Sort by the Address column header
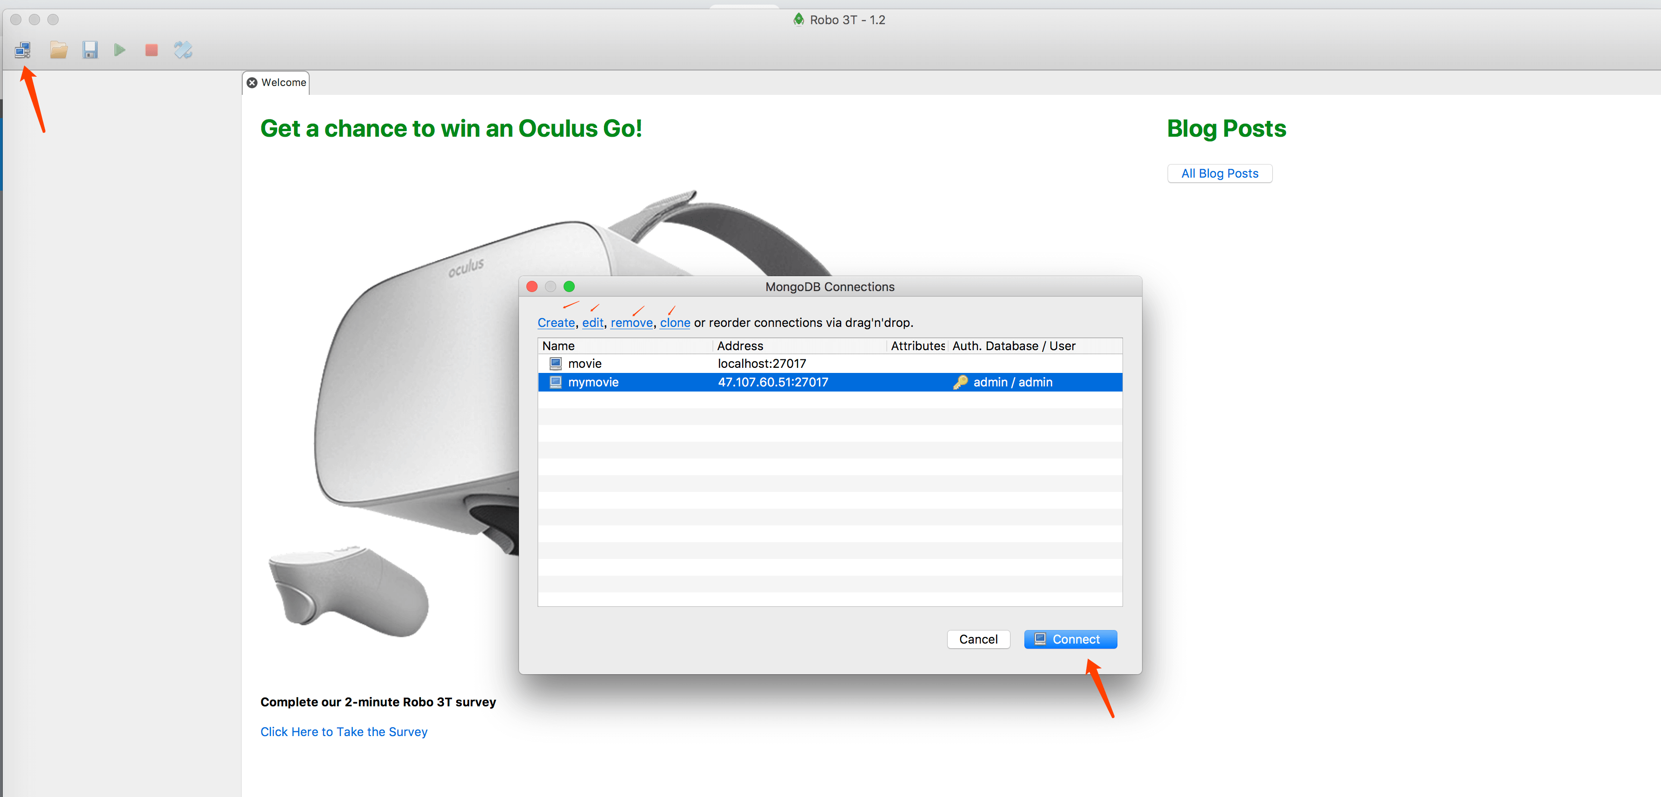 click(799, 346)
